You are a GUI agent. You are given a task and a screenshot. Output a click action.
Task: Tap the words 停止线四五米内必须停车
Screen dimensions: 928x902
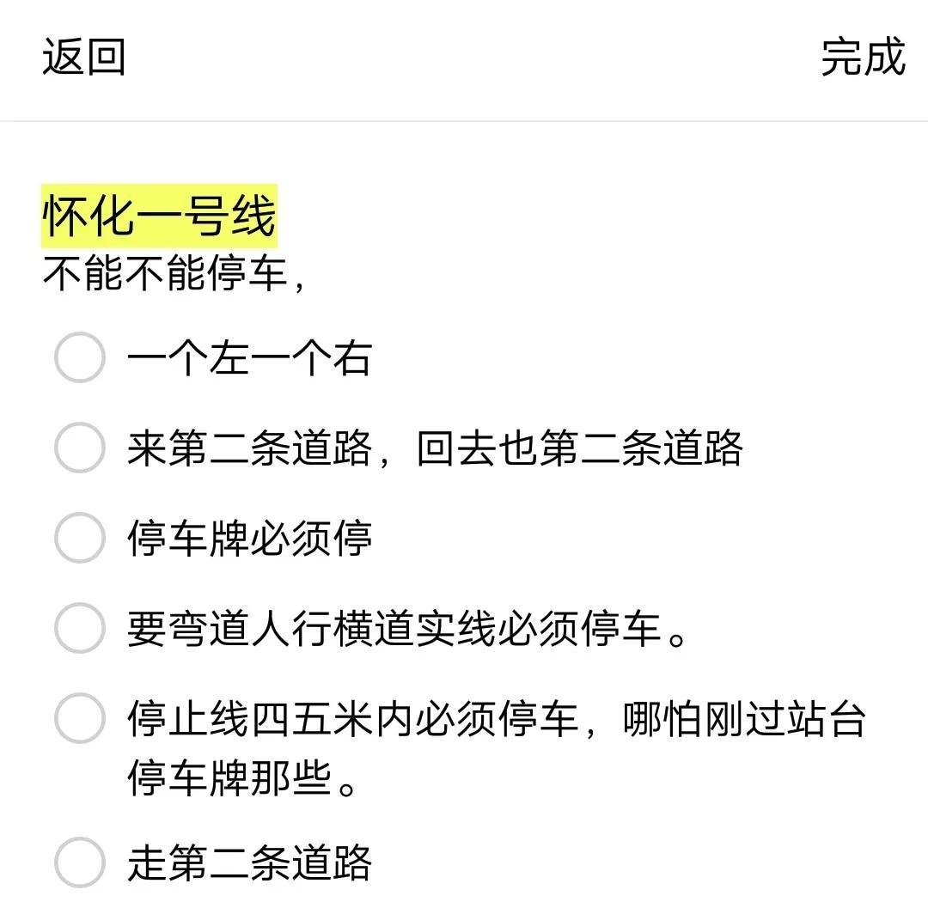coord(352,718)
